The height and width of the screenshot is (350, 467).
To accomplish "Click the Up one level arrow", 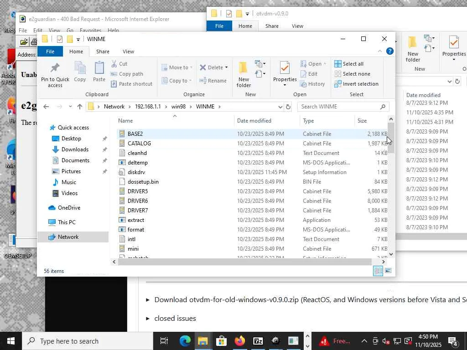I will 79,107.
